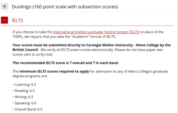Click sentence 'We verify all IELTS exam scores electronically'
The width and height of the screenshot is (178, 113).
tap(77, 50)
